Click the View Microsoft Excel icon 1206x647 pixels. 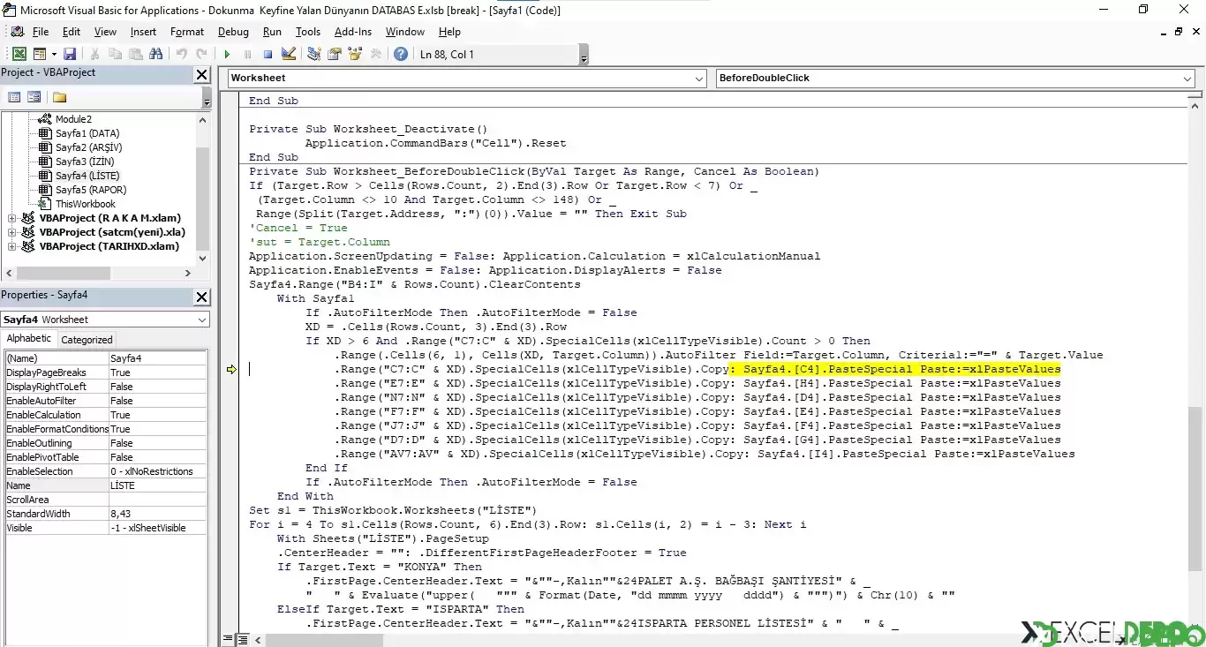coord(19,54)
